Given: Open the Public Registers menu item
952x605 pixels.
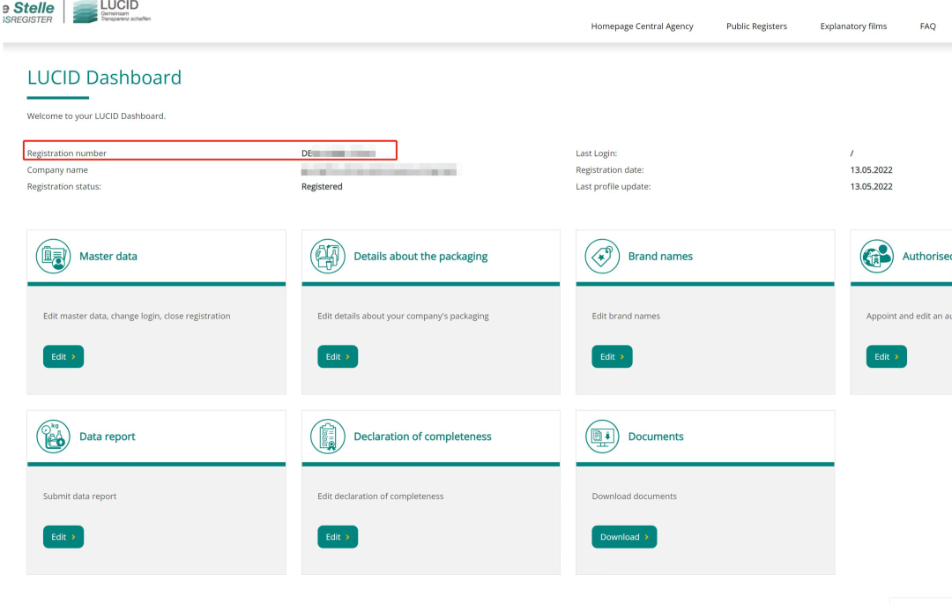Looking at the screenshot, I should 756,26.
